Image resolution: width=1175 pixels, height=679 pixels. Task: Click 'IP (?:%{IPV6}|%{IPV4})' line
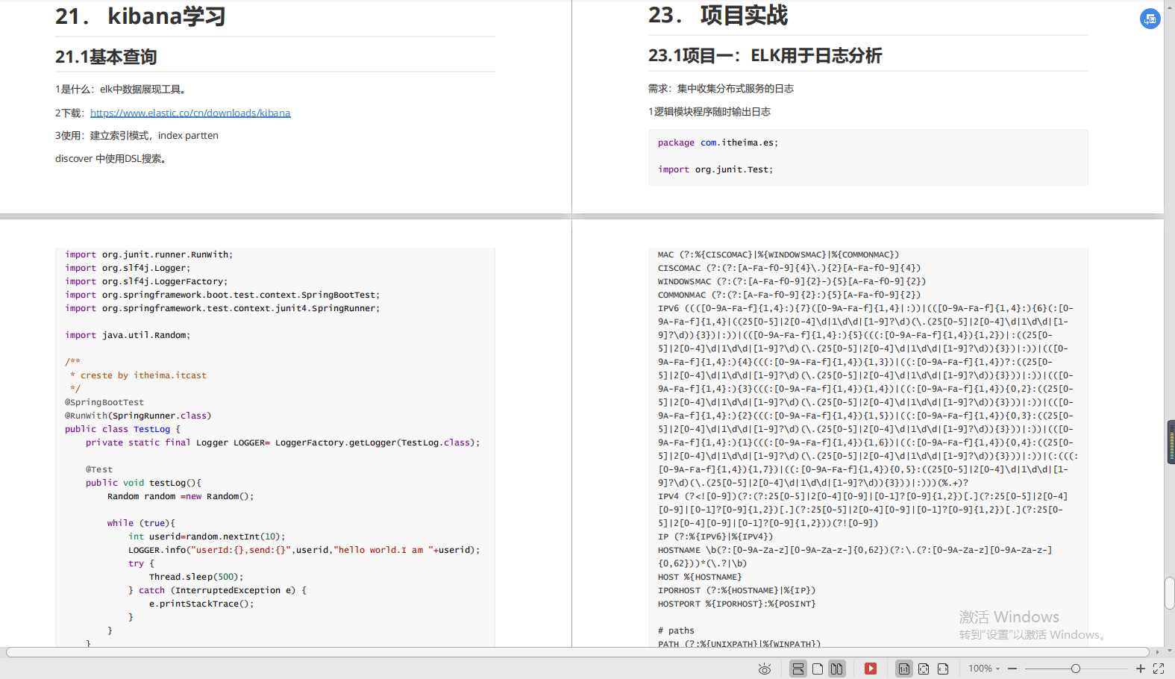click(715, 536)
